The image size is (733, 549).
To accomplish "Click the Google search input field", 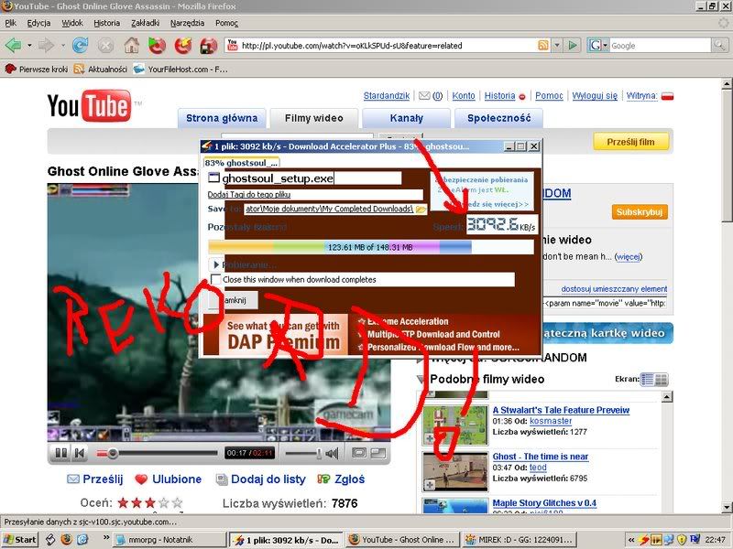I will [x=660, y=45].
